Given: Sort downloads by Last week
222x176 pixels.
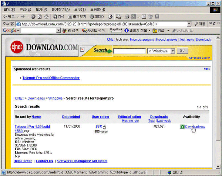Looking at the screenshot, I should point(164,121).
